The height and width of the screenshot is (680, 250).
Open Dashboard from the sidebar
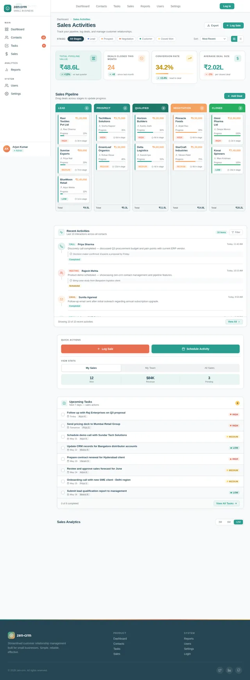point(25,29)
